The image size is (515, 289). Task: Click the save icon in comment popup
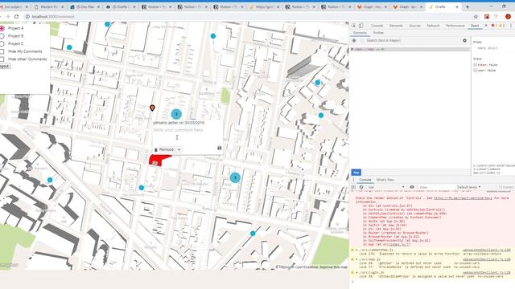[x=220, y=148]
